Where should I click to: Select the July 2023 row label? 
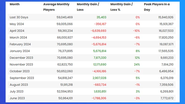tap(17, 91)
